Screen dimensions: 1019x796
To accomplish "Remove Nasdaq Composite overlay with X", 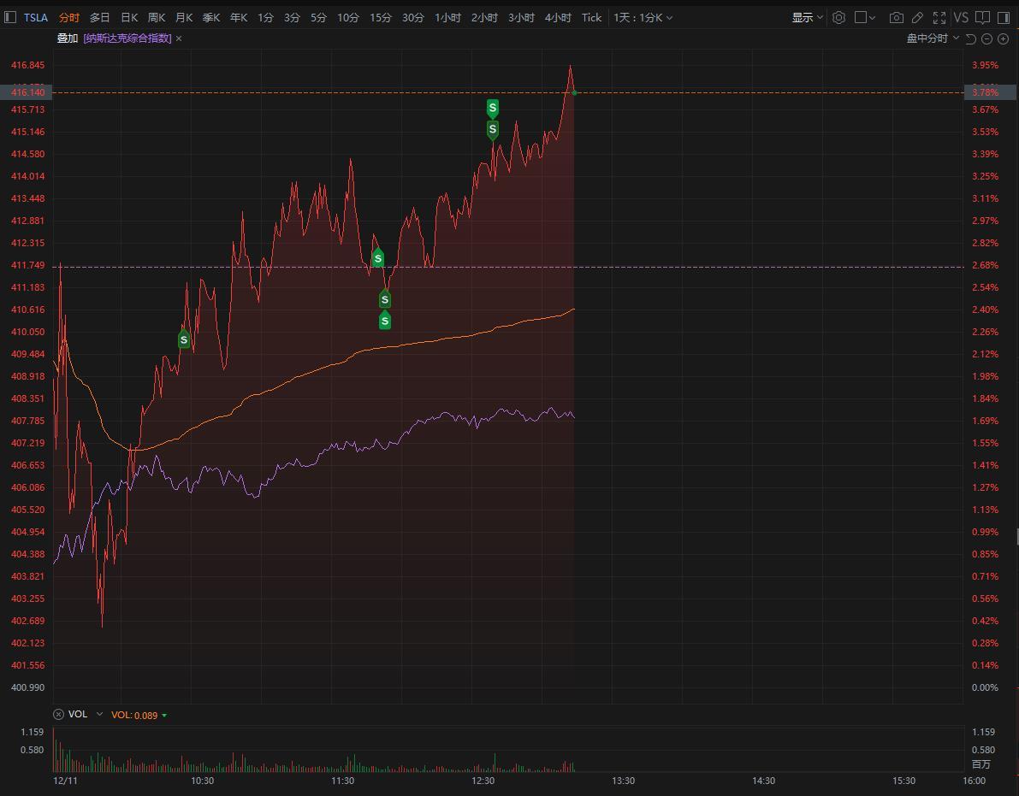I will pyautogui.click(x=179, y=39).
